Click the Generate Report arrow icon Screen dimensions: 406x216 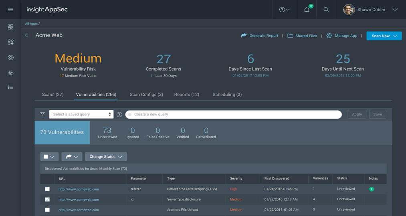click(244, 36)
